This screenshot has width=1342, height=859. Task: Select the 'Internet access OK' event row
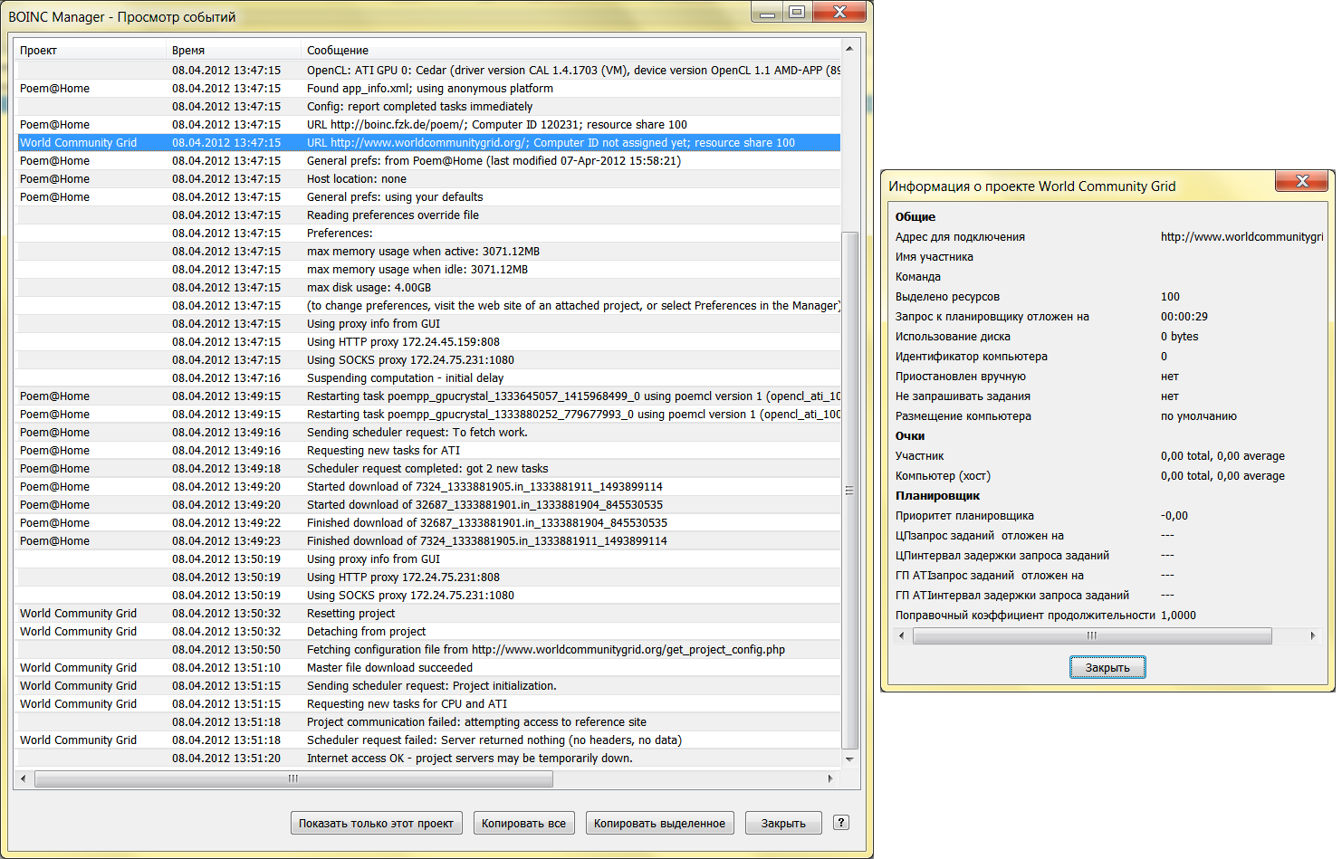point(428,758)
